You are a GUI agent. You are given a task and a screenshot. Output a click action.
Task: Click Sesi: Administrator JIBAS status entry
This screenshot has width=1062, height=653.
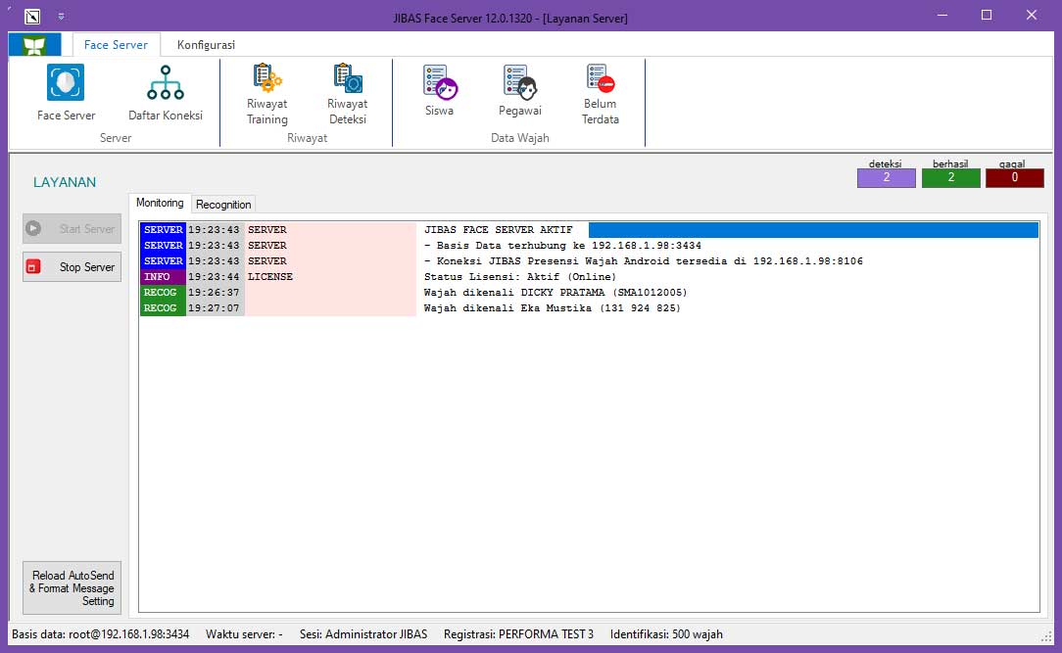pos(363,634)
